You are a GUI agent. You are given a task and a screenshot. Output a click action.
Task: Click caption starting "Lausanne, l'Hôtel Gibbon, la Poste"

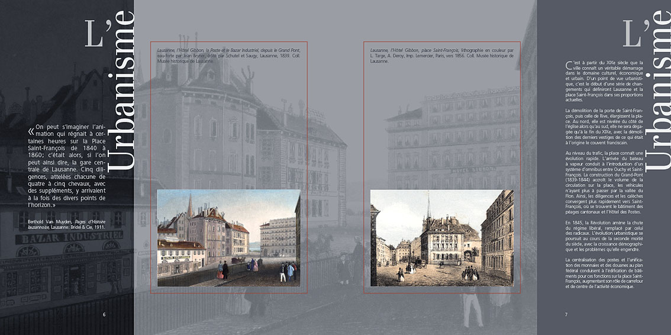pyautogui.click(x=228, y=56)
